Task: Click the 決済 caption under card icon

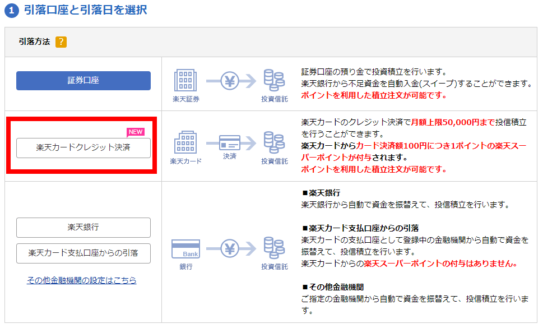Action: point(230,156)
